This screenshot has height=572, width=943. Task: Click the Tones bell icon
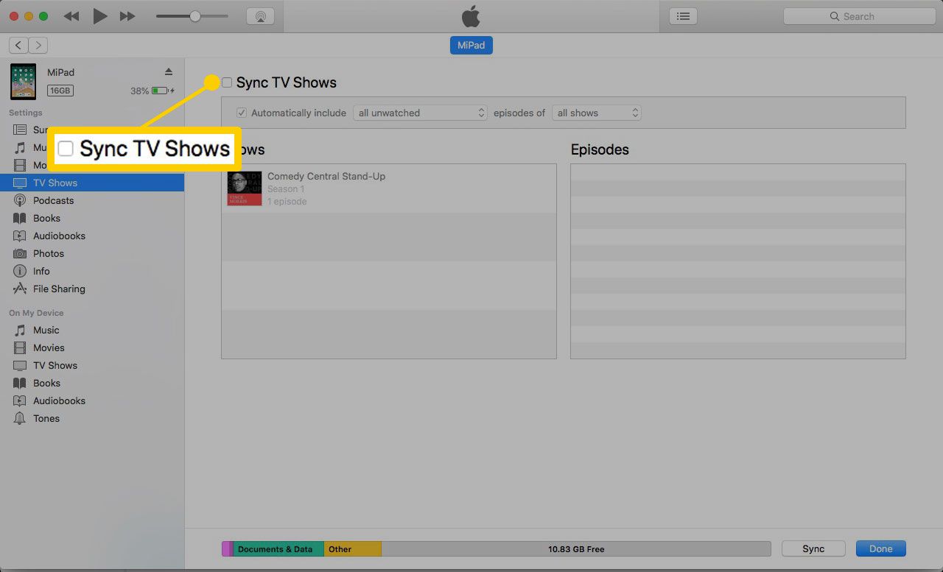click(20, 418)
